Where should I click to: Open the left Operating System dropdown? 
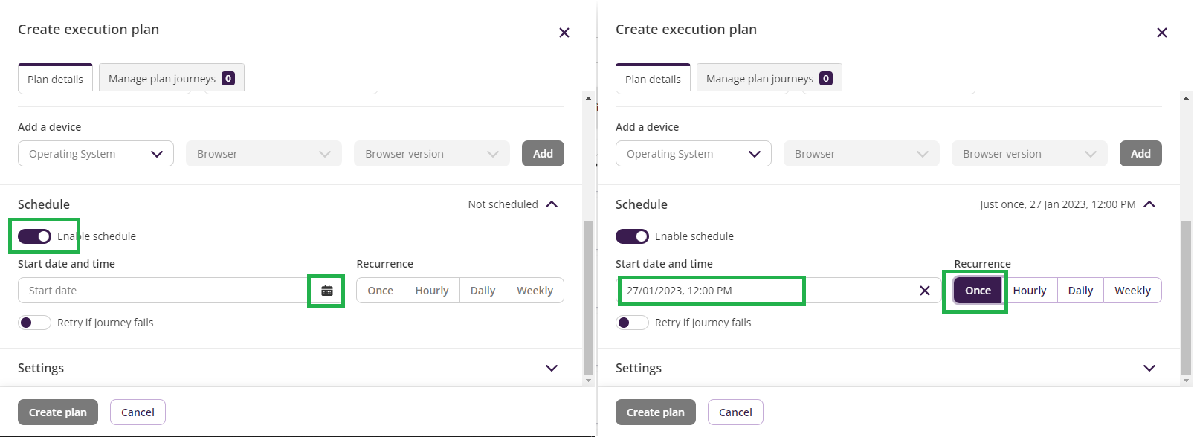96,154
